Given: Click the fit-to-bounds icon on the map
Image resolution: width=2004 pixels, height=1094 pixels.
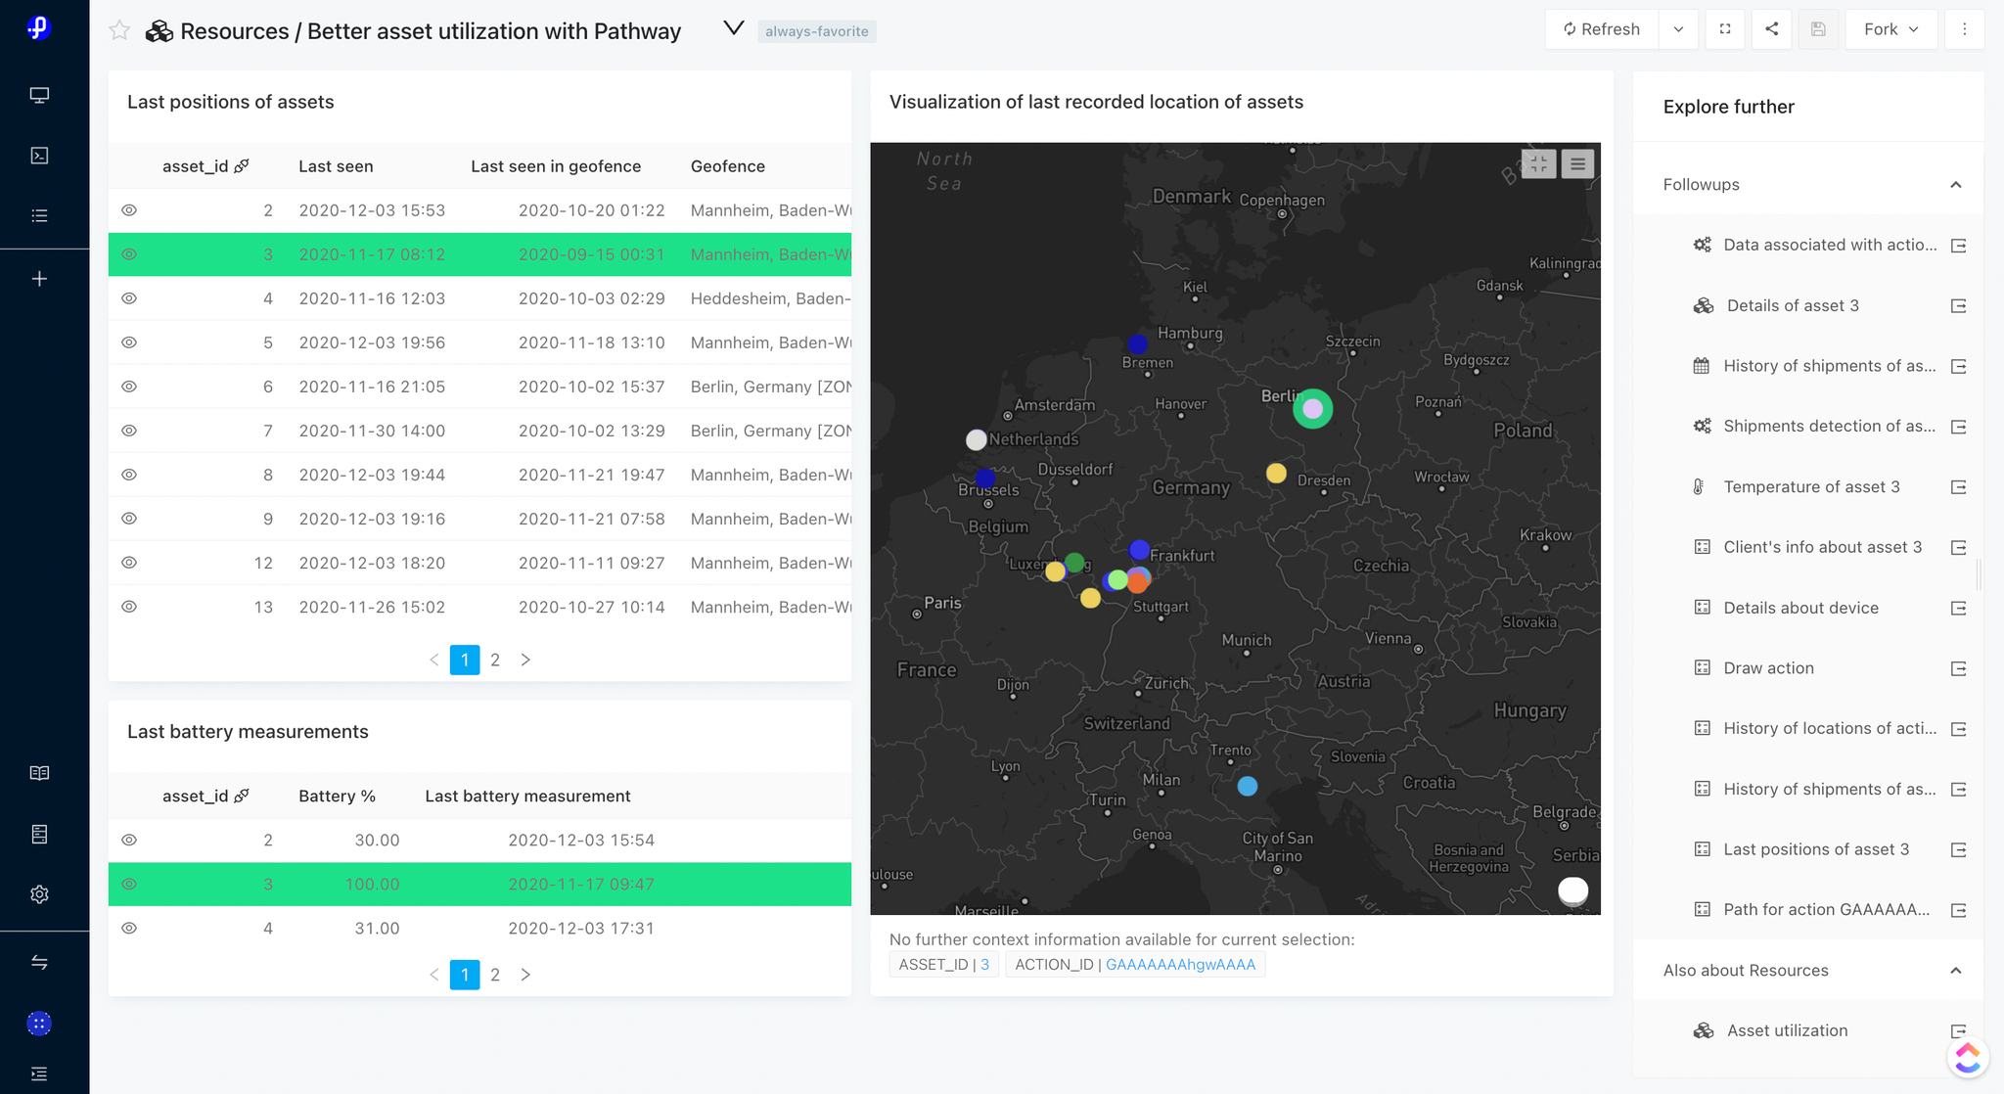Looking at the screenshot, I should point(1538,164).
